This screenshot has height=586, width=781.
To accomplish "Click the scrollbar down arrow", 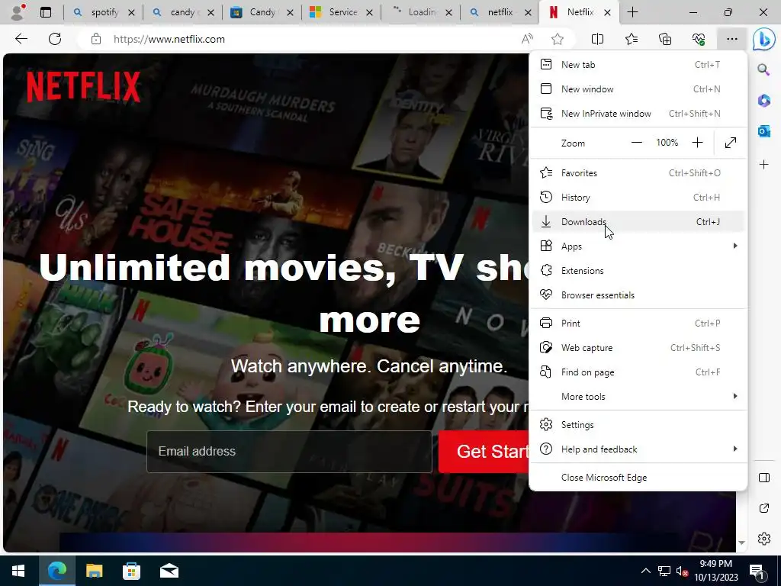I will pos(741,543).
